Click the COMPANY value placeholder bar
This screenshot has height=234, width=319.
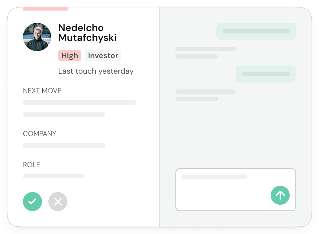pos(64,146)
